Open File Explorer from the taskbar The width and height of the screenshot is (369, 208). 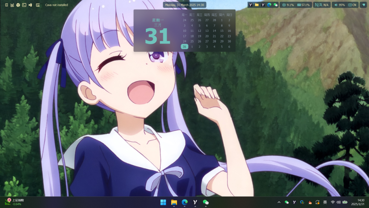(174, 202)
